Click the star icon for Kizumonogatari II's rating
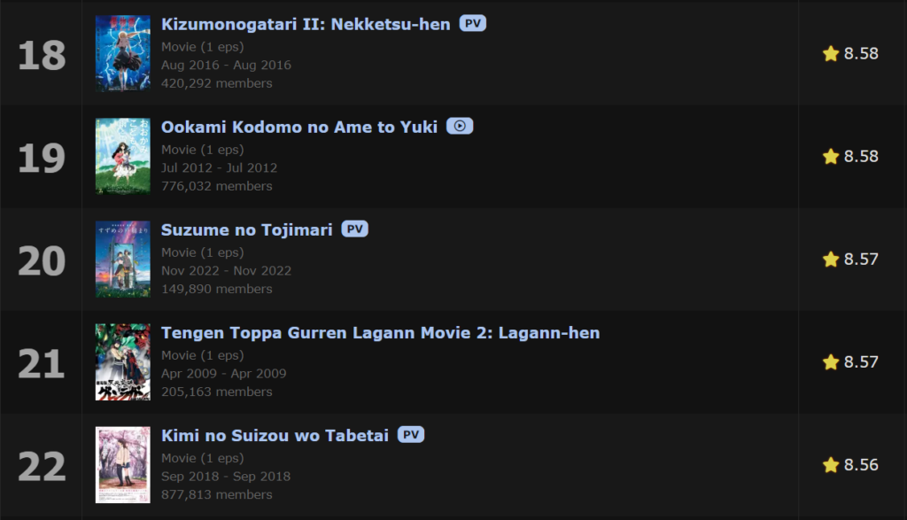The width and height of the screenshot is (907, 520). point(831,53)
